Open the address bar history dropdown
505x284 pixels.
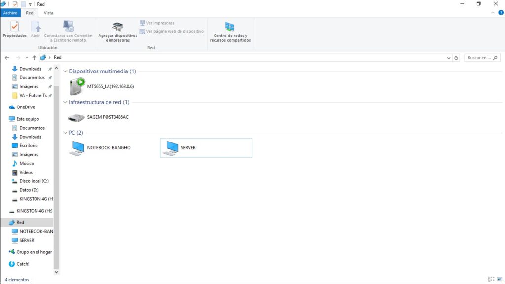(449, 57)
